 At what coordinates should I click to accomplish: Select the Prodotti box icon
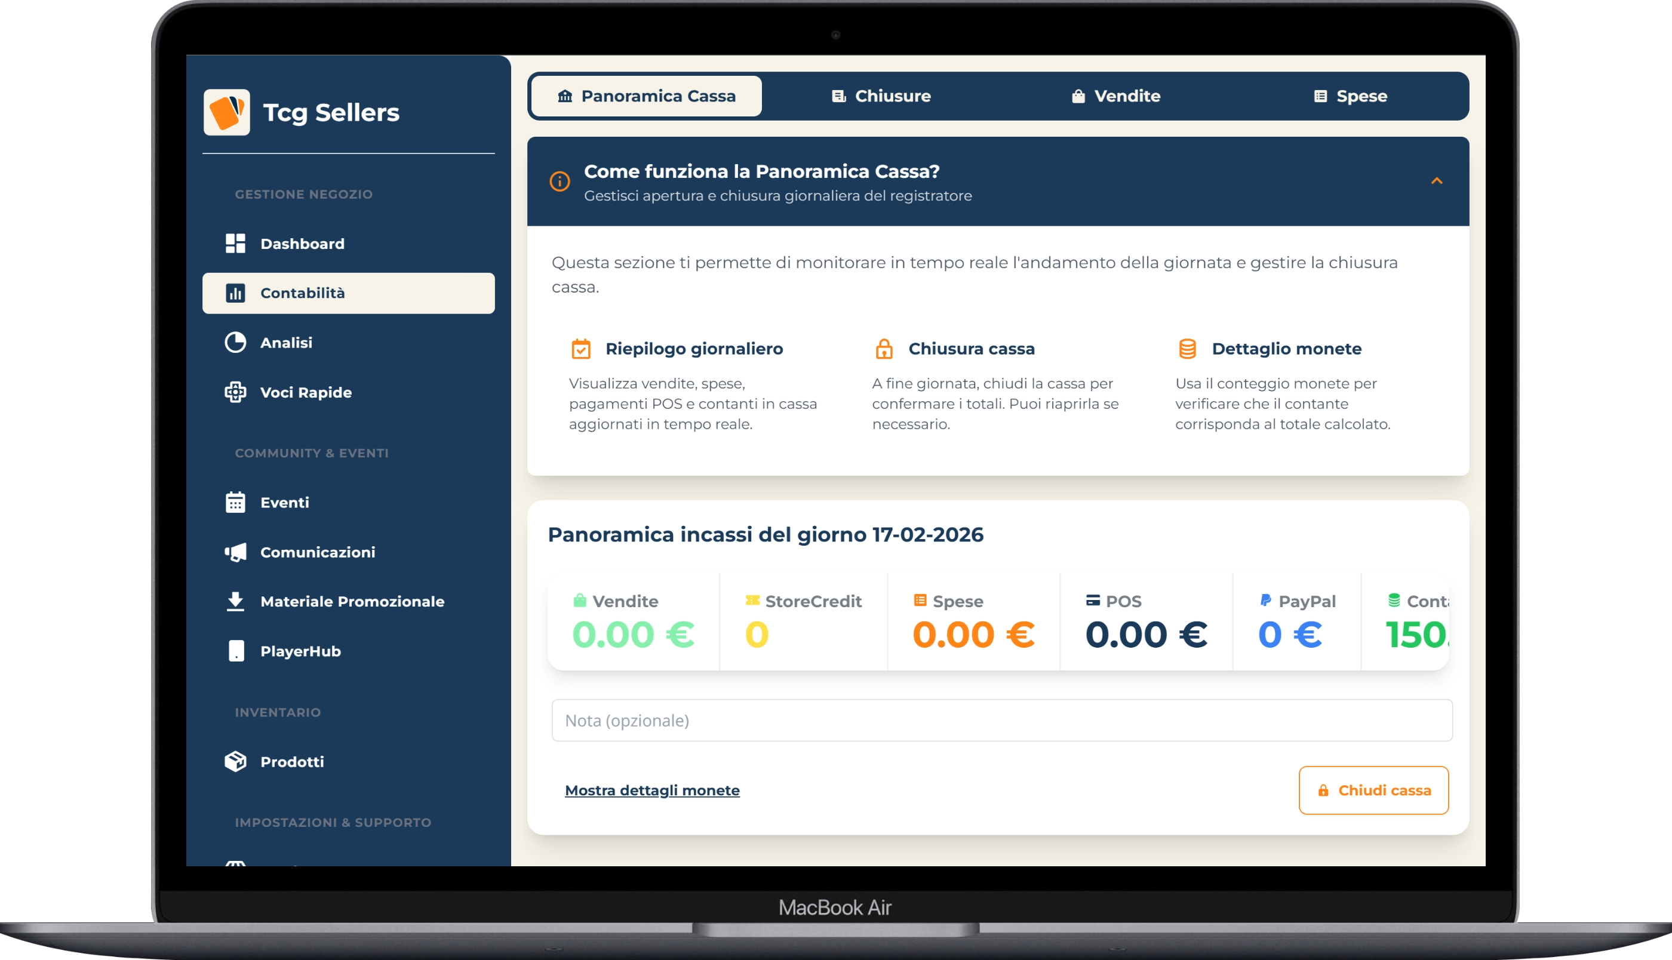tap(235, 762)
